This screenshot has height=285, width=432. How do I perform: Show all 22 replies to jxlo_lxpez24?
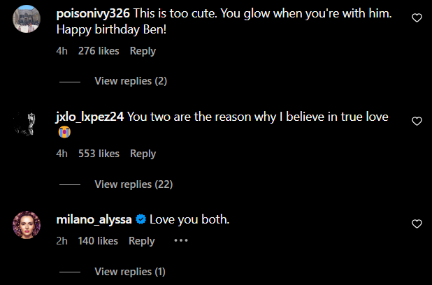tap(134, 184)
